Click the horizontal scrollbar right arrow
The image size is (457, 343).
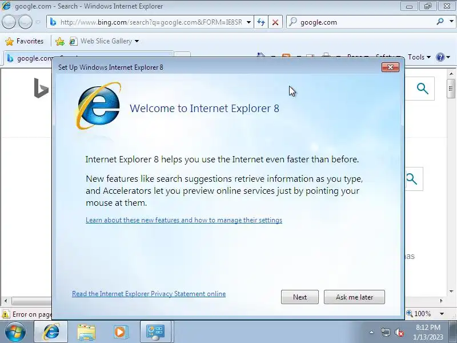pos(442,301)
